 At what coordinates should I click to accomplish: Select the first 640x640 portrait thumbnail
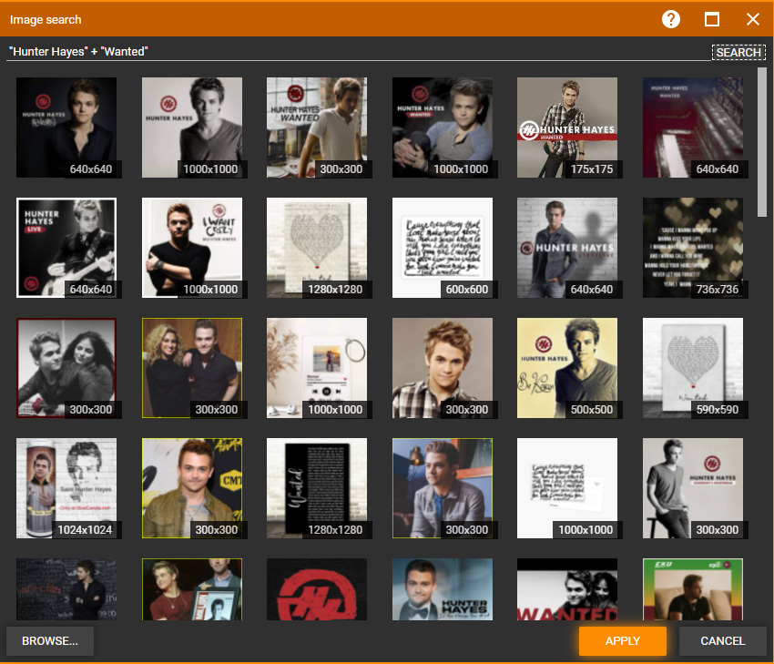[x=66, y=127]
